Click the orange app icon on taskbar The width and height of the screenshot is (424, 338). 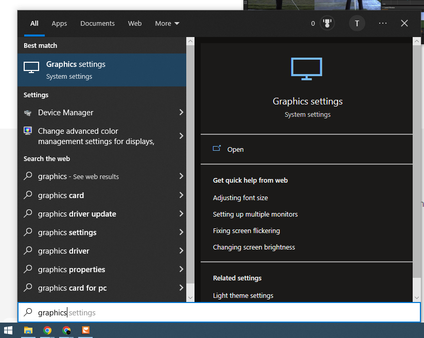[85, 330]
